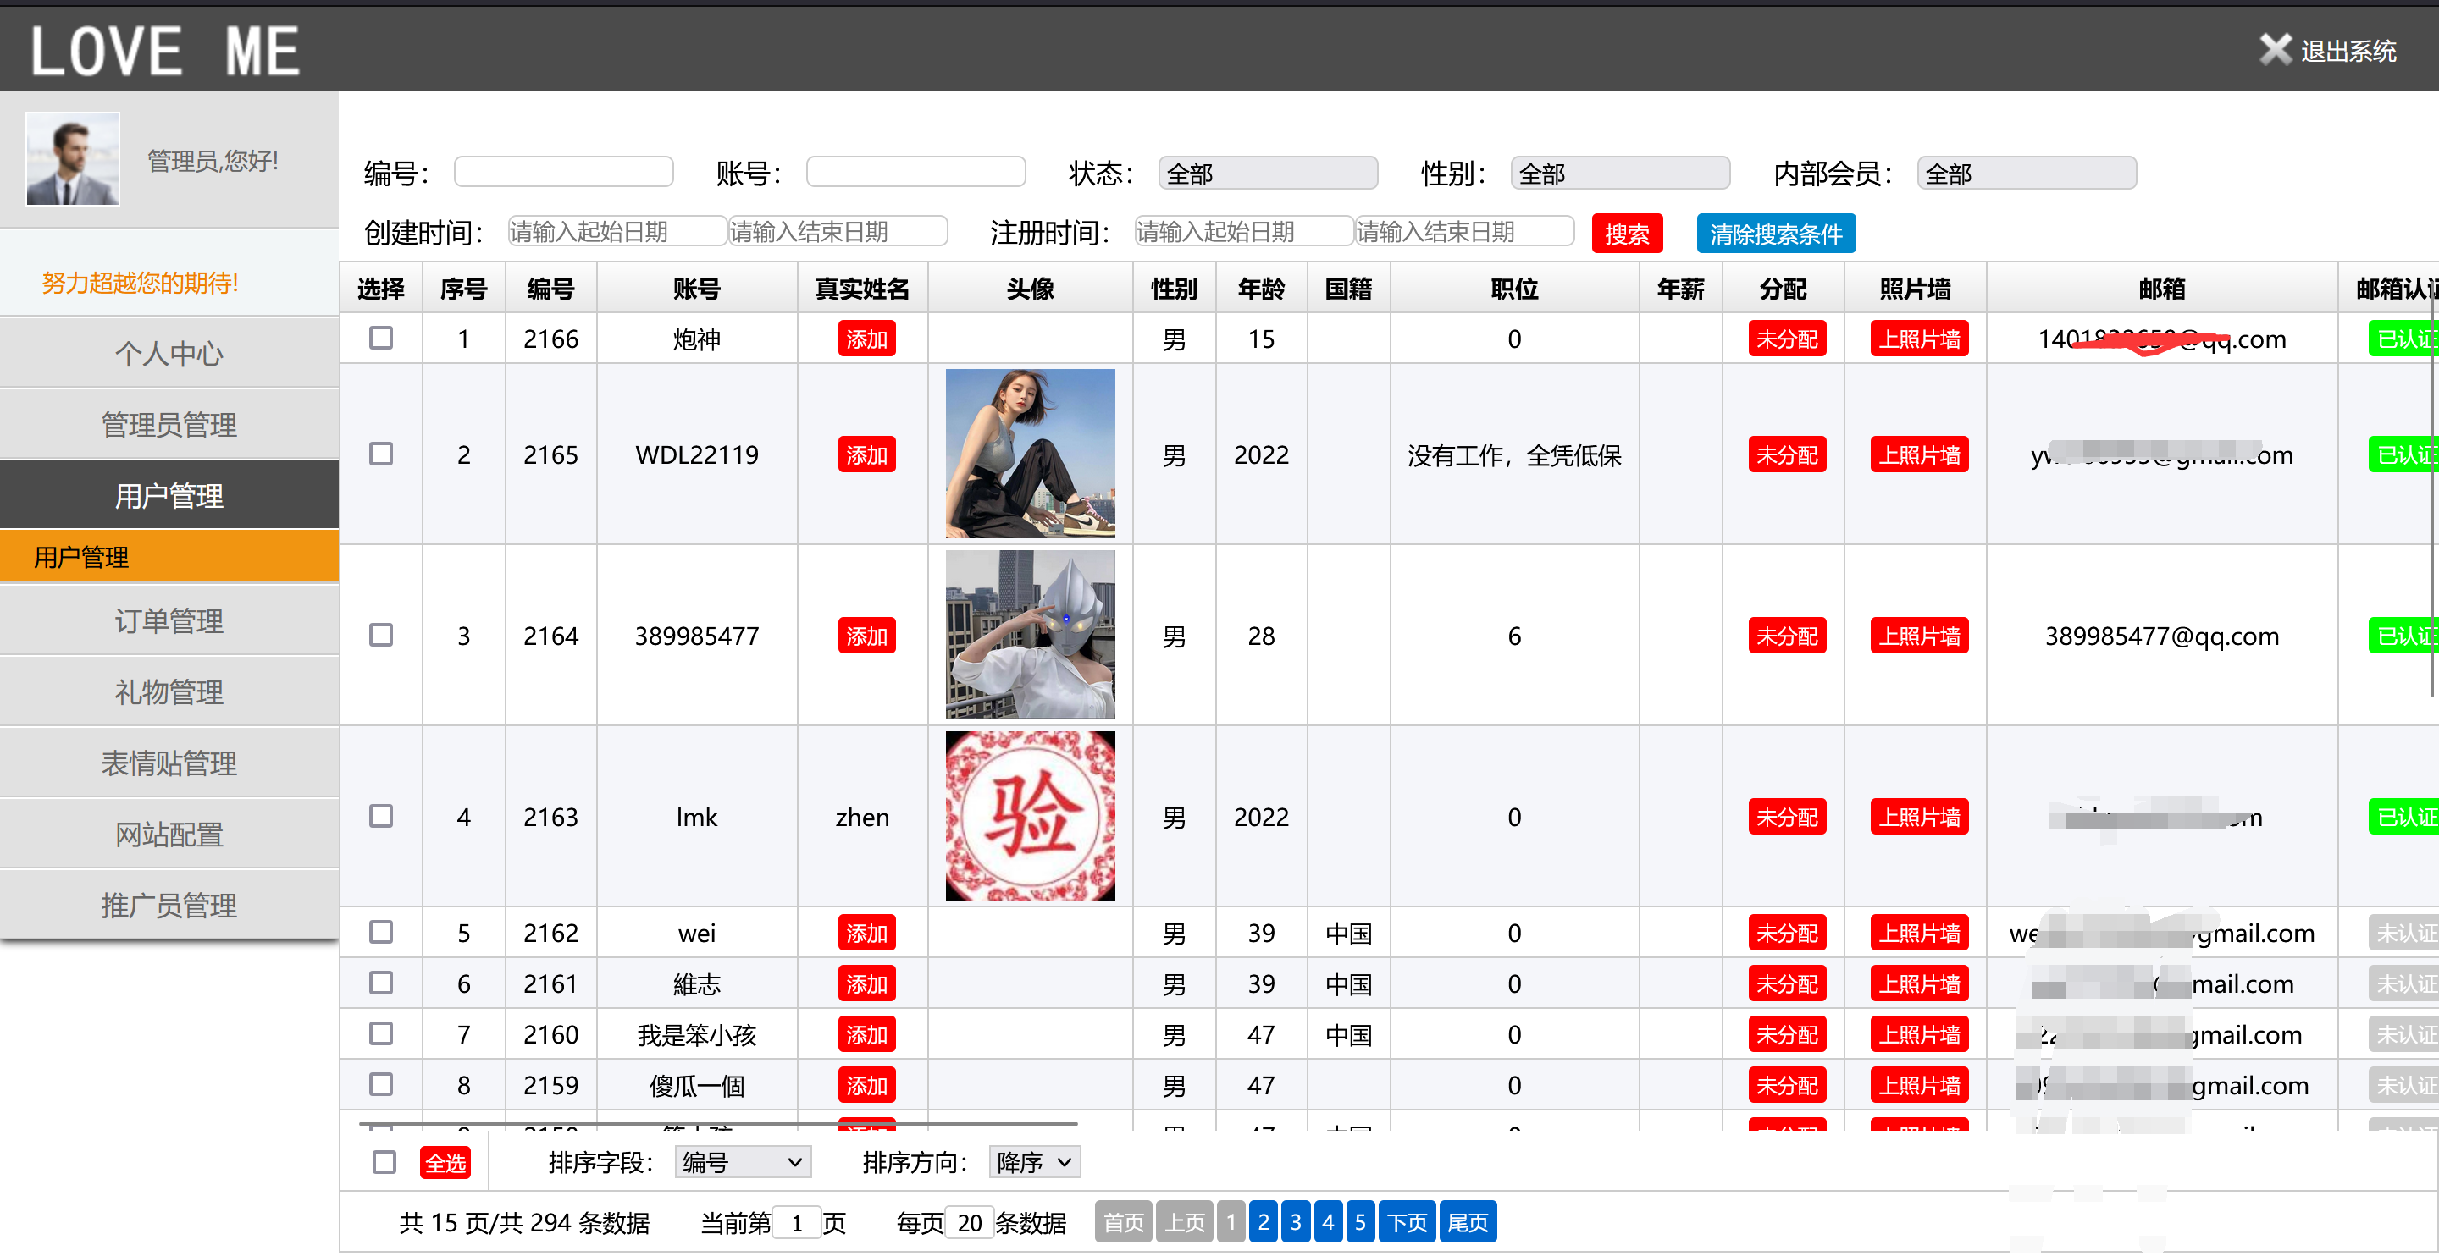Expand the 排序字段 dropdown

point(743,1161)
